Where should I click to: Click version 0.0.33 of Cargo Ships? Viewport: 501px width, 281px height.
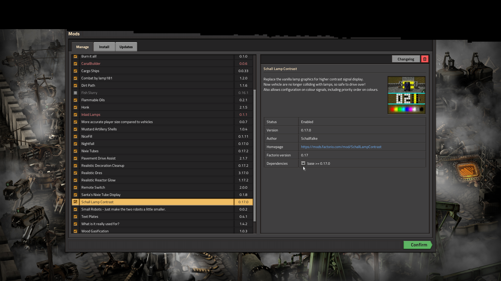pyautogui.click(x=243, y=71)
